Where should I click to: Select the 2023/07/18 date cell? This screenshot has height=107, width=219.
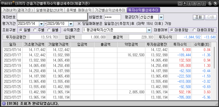coord(12,60)
